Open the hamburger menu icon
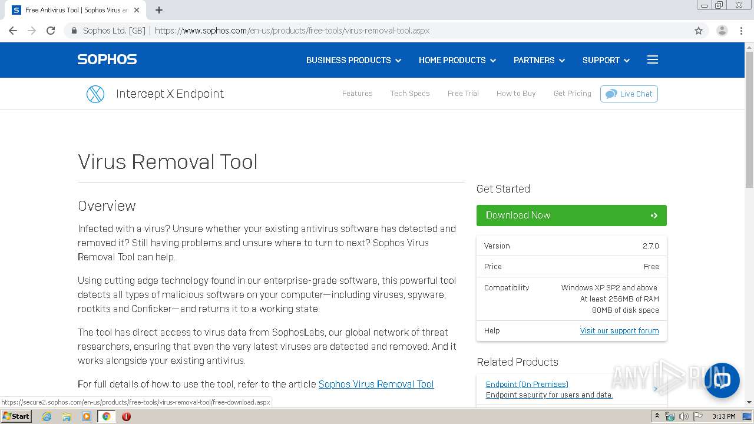 pos(652,59)
